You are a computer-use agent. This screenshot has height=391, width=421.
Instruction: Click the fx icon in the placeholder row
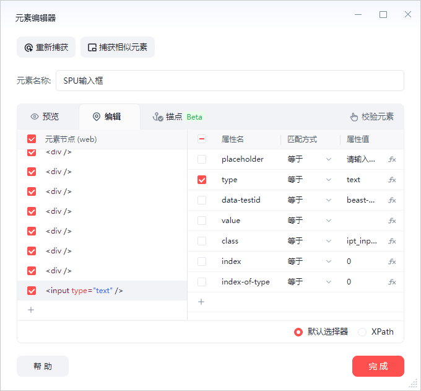392,159
